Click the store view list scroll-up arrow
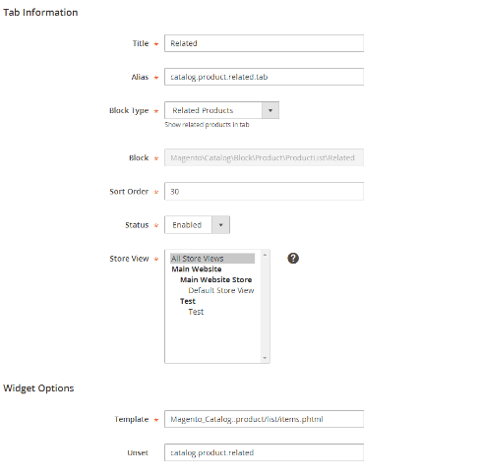The height and width of the screenshot is (476, 479). coord(265,255)
